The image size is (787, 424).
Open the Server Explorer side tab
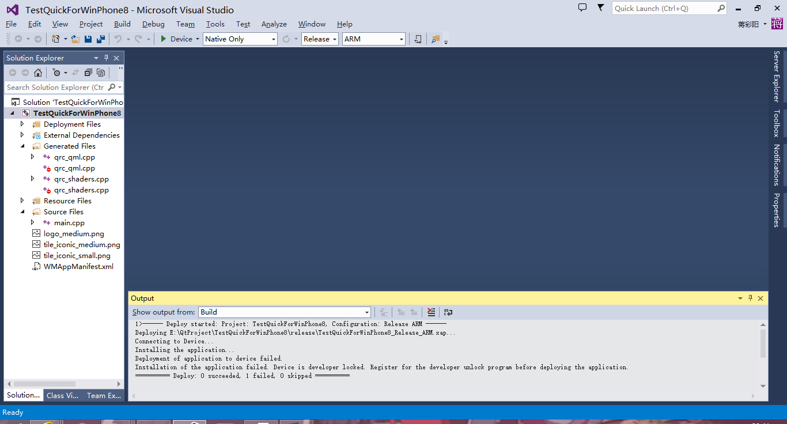777,77
